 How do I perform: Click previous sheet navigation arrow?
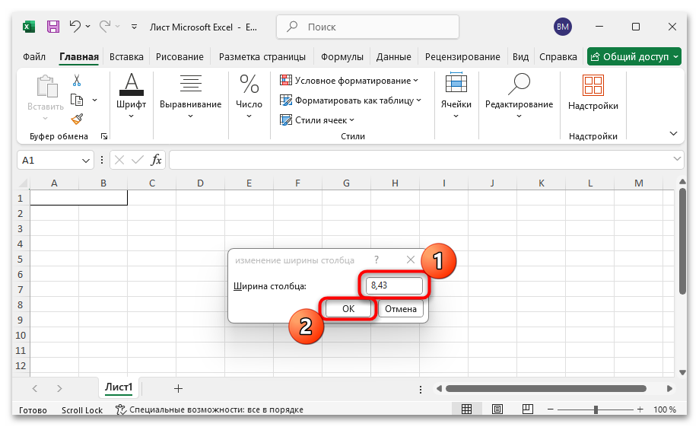(35, 389)
